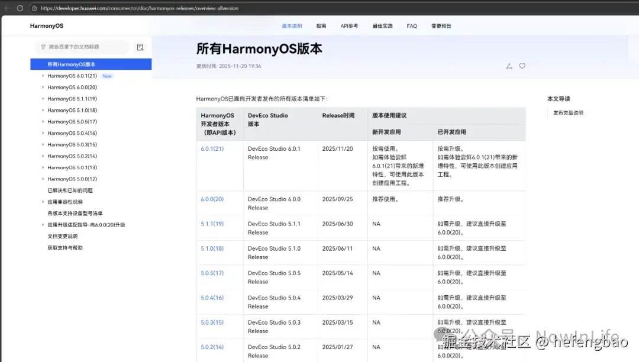Viewport: 639px width, 362px height.
Task: Open 已解决和已知的问题 in the sidebar
Action: click(70, 190)
